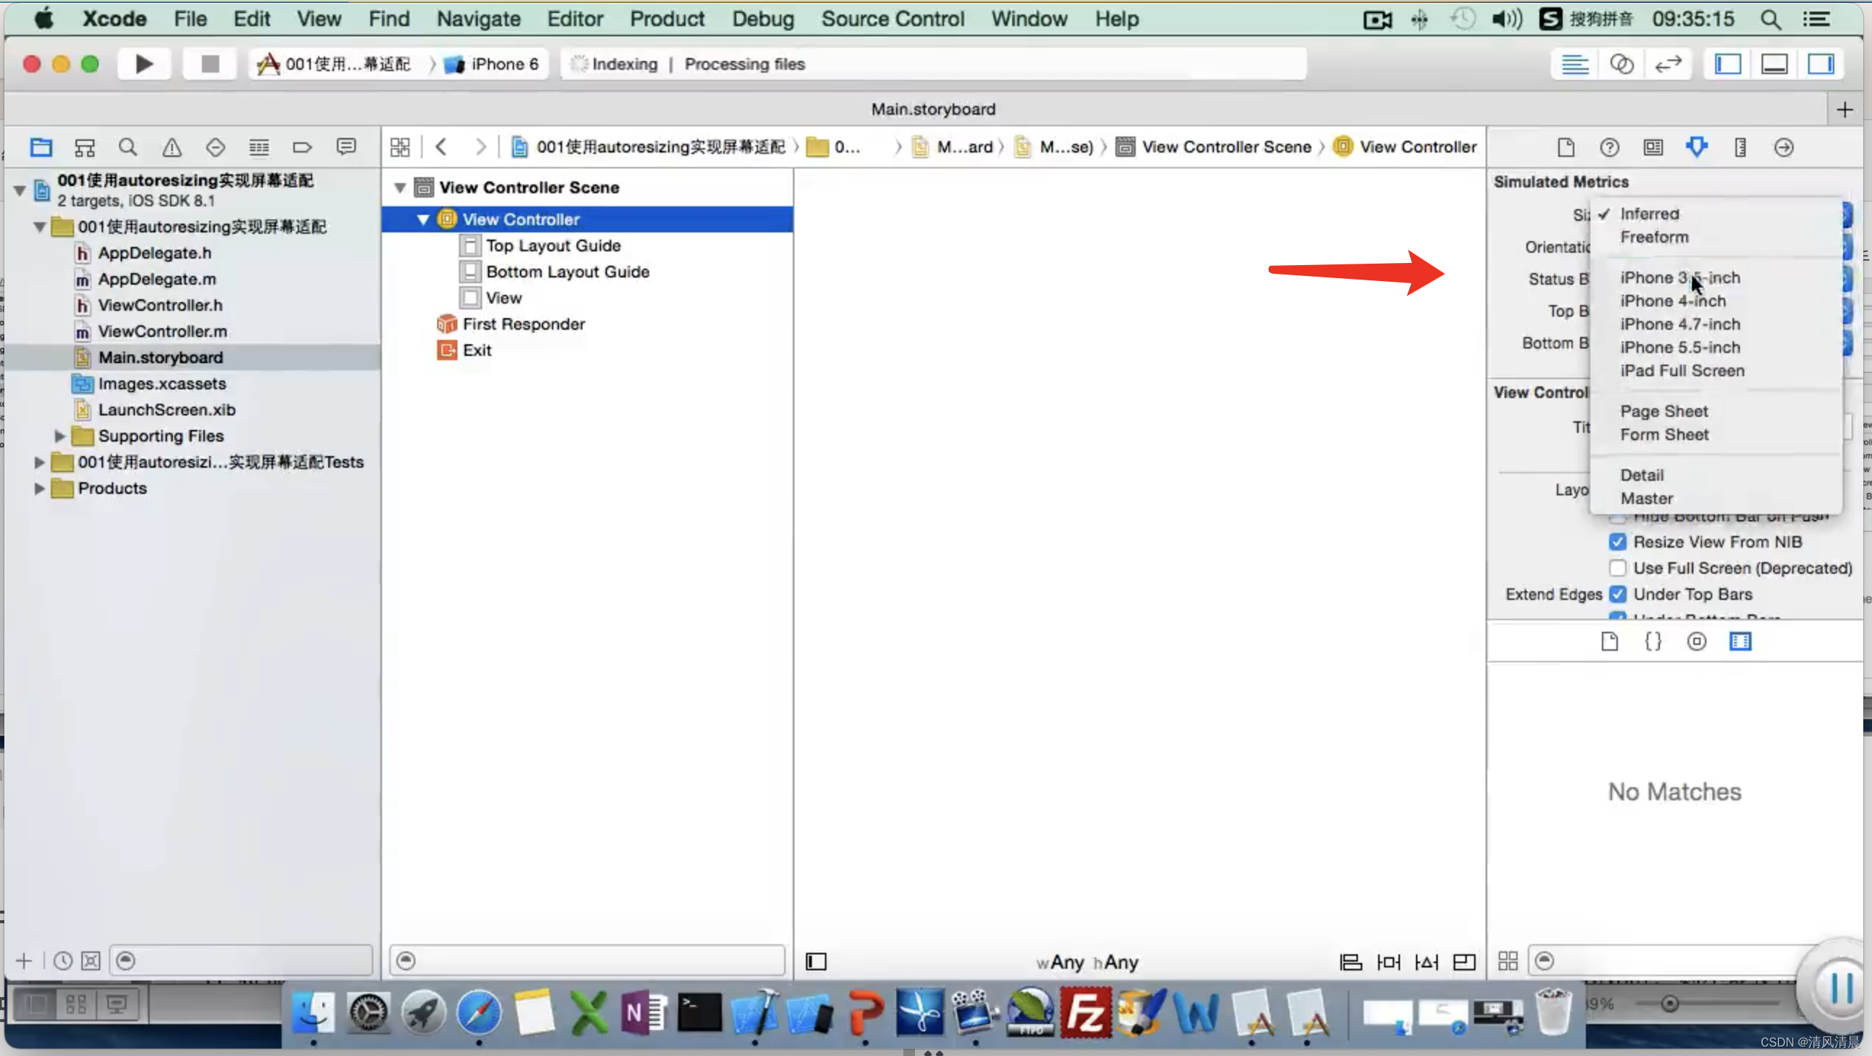Switch to the Standard editor
The width and height of the screenshot is (1872, 1056).
point(1575,64)
